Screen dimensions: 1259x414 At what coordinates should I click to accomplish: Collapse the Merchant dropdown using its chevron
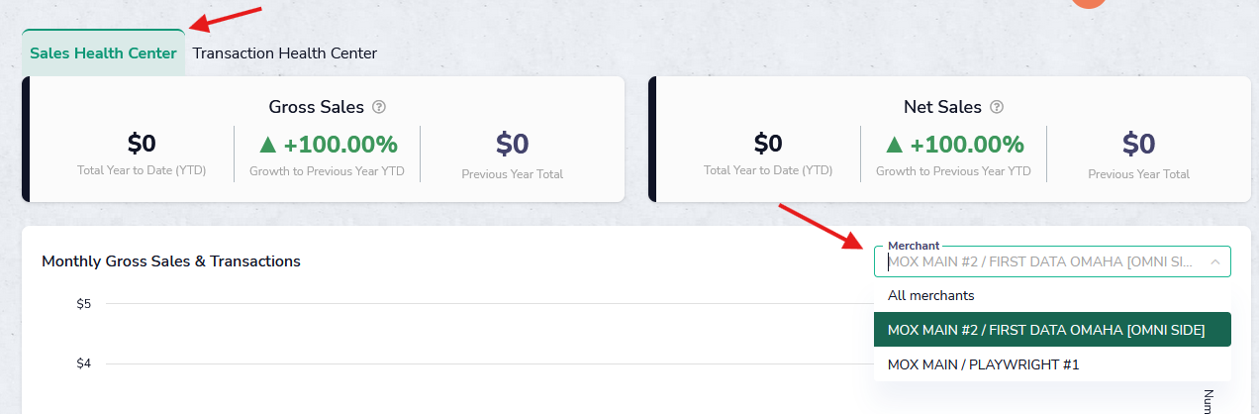point(1213,261)
